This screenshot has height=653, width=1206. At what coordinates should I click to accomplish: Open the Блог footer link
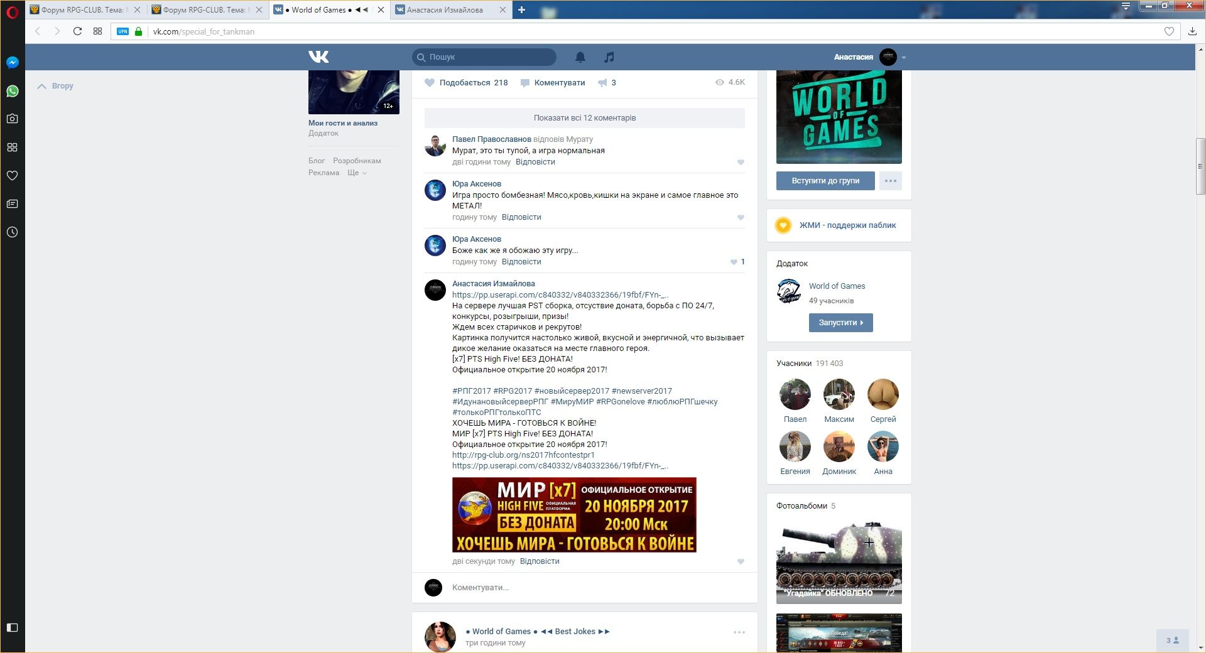click(317, 161)
